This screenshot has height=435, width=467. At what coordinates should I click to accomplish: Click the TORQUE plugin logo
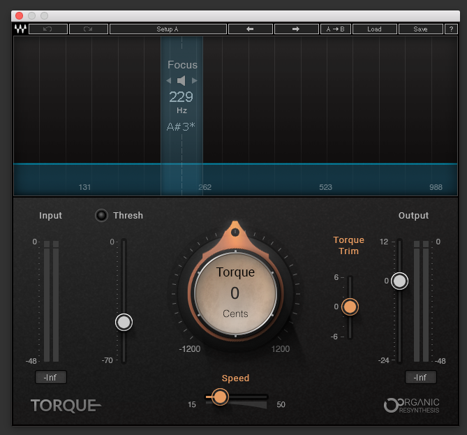pos(66,406)
